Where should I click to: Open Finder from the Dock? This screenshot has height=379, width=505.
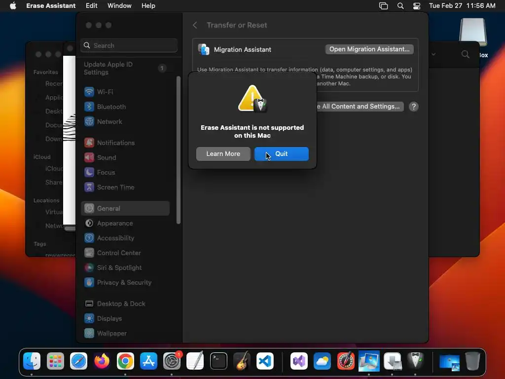click(32, 361)
